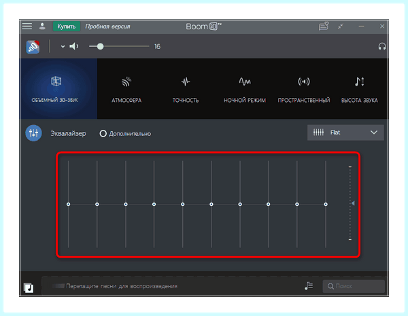Open the user account profile icon
This screenshot has width=408, height=316.
(42, 27)
